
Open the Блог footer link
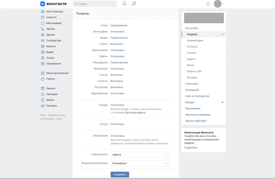(x=43, y=115)
